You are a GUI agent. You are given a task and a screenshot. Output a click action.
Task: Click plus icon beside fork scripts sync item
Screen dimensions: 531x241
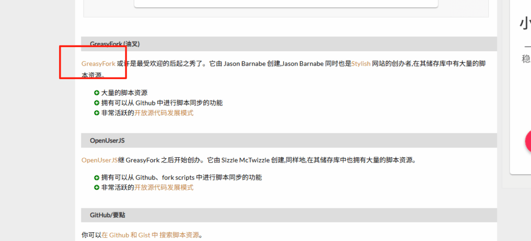(x=97, y=177)
